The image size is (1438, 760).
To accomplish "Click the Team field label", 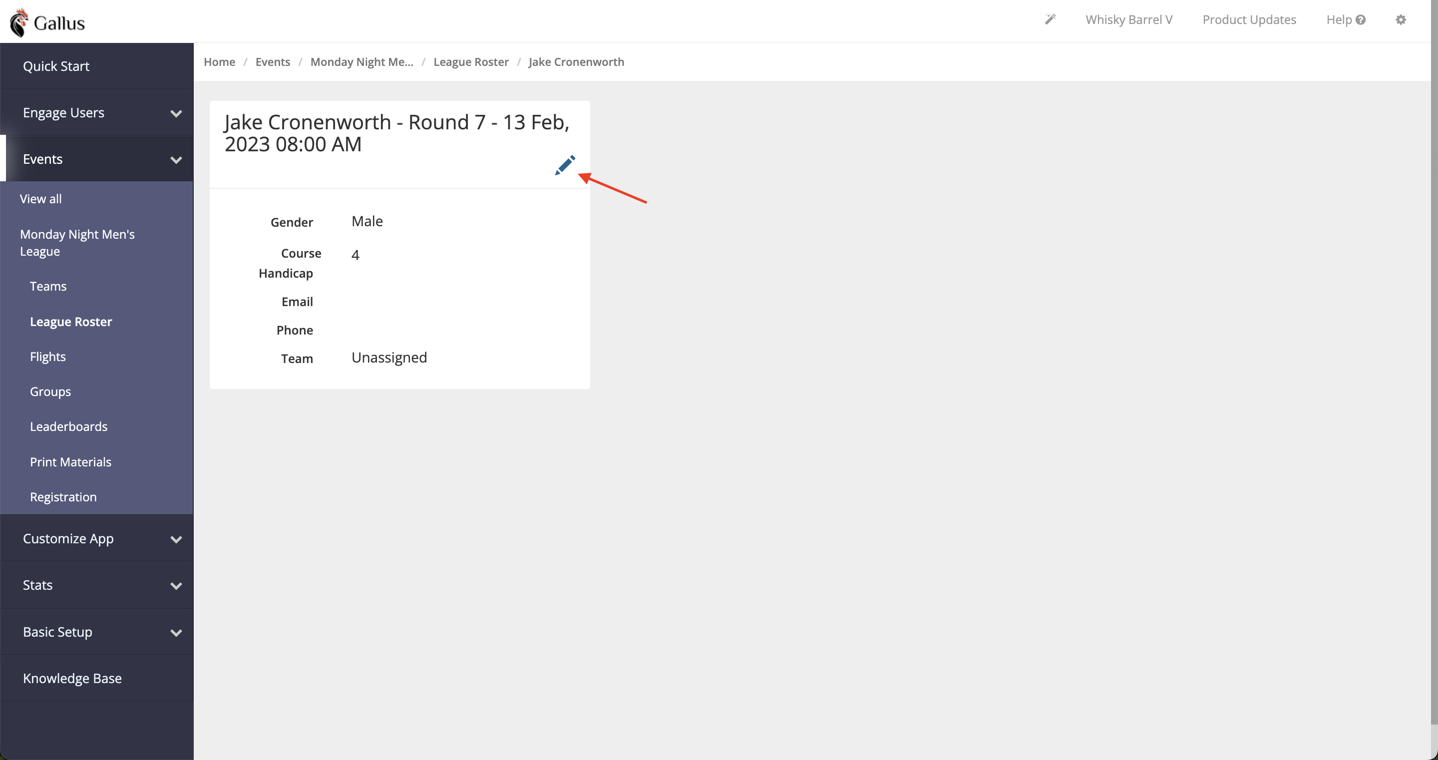I will click(297, 359).
